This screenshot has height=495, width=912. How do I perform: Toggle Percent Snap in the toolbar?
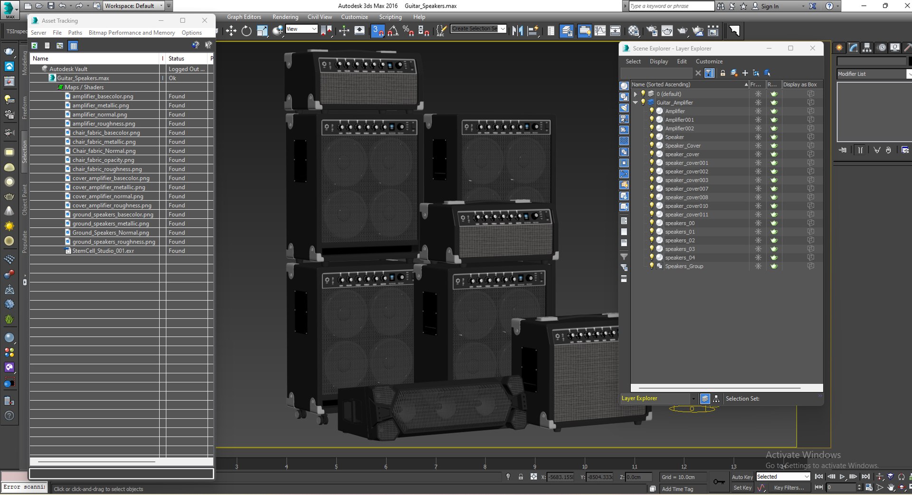point(408,31)
